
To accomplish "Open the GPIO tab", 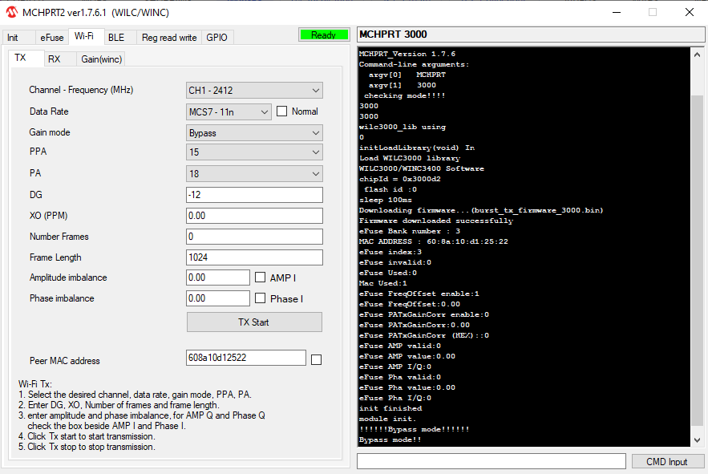I will (216, 38).
